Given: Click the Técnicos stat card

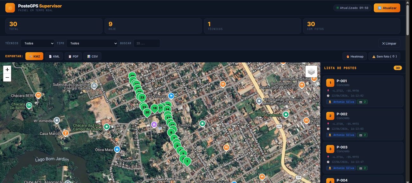Looking at the screenshot, I should pyautogui.click(x=252, y=26).
